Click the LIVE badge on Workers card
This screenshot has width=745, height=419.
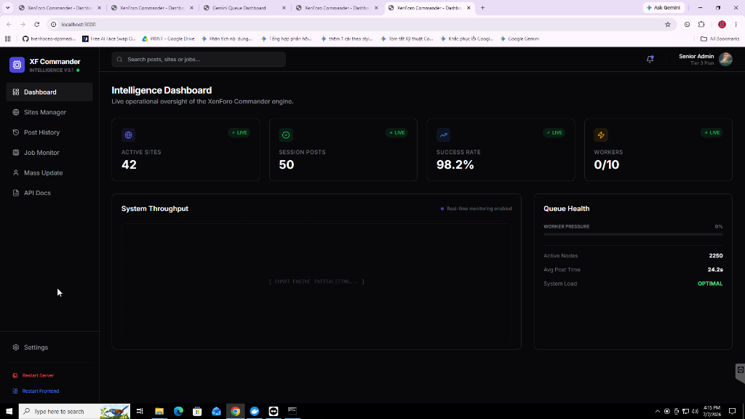pos(712,133)
